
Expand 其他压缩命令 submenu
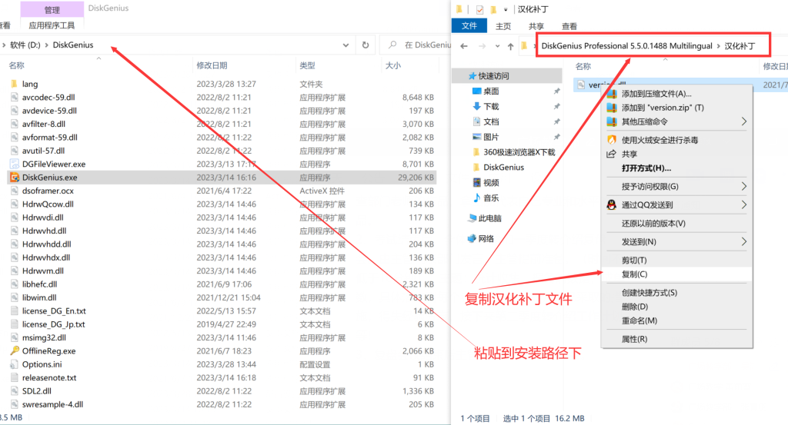(676, 121)
